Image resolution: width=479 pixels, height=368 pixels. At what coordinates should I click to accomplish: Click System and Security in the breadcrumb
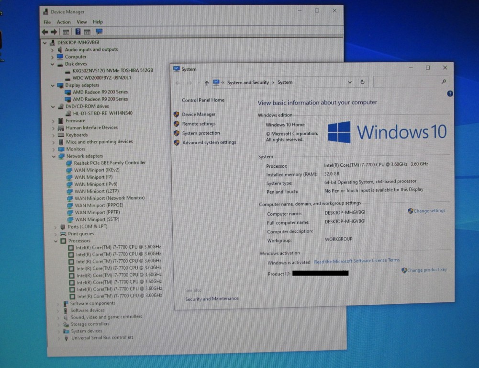pyautogui.click(x=248, y=82)
